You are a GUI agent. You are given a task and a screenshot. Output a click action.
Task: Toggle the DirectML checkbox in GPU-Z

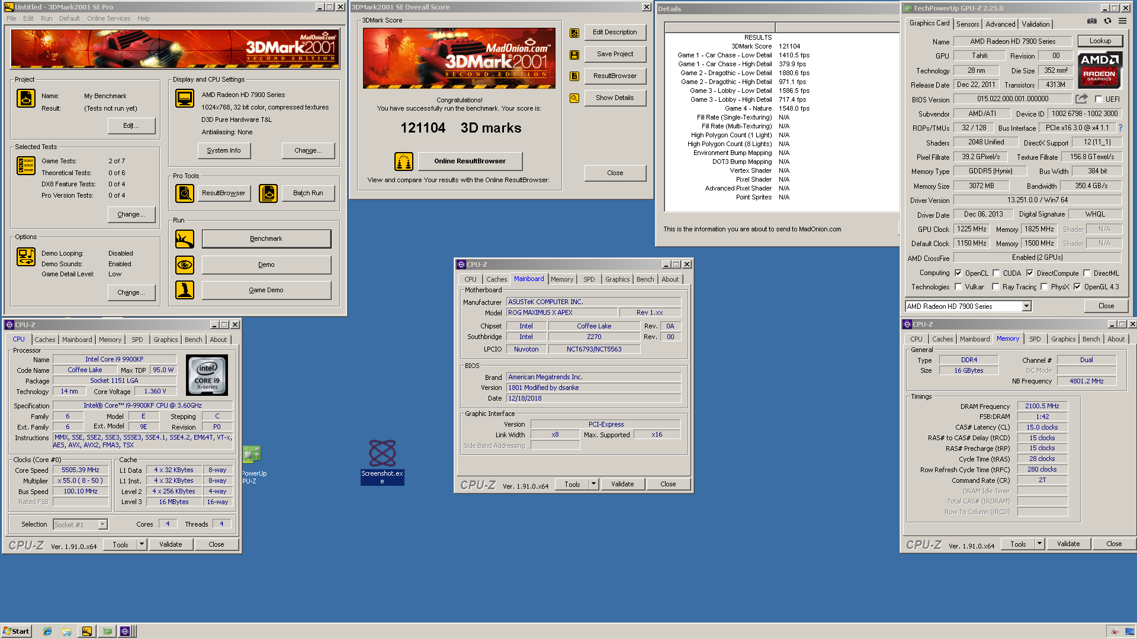(1087, 273)
